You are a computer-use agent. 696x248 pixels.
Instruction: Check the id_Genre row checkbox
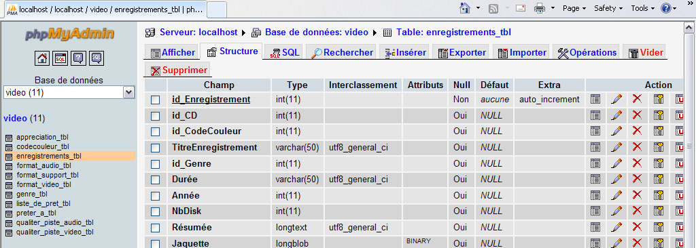[155, 164]
